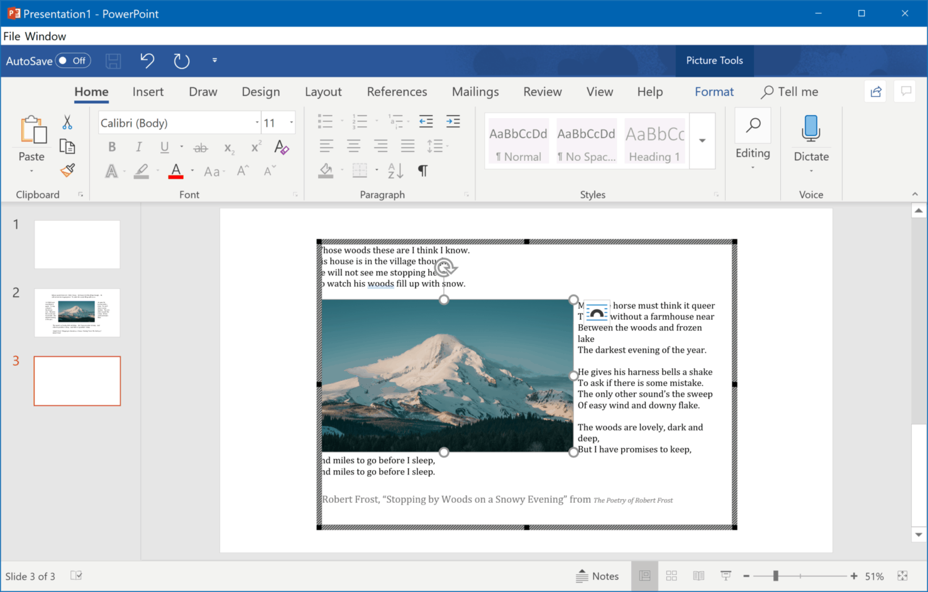Select slide 2 thumbnail
The height and width of the screenshot is (592, 928).
(77, 312)
